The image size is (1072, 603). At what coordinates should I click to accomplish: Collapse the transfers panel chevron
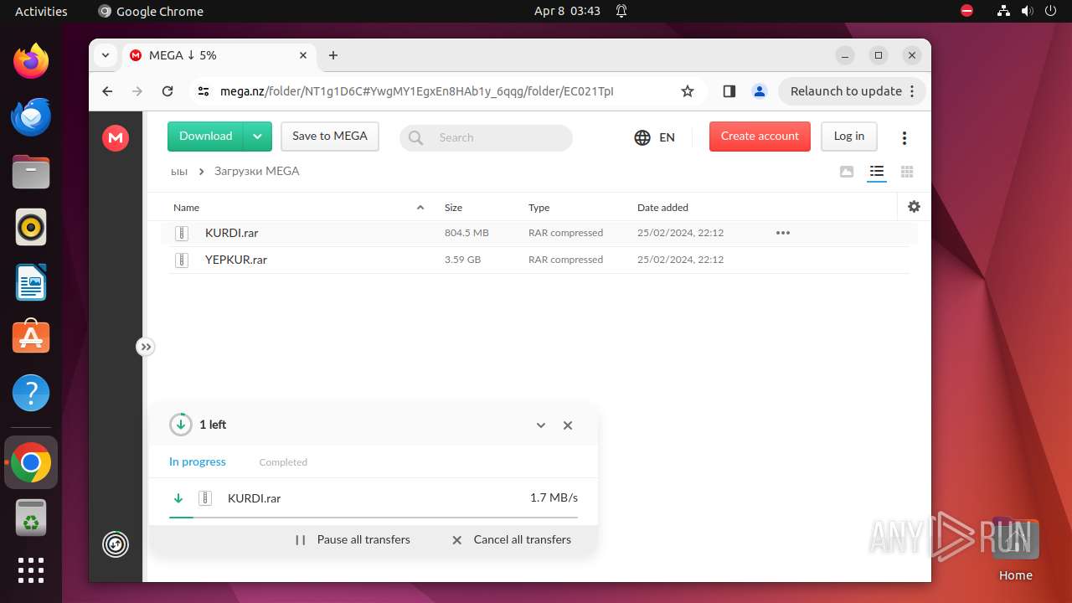click(x=541, y=425)
